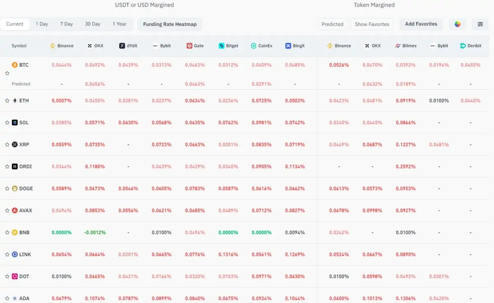
Task: Click the Bitget exchange logo
Action: click(x=221, y=46)
